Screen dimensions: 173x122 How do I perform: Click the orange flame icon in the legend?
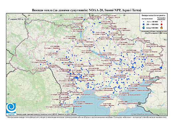click(x=161, y=28)
